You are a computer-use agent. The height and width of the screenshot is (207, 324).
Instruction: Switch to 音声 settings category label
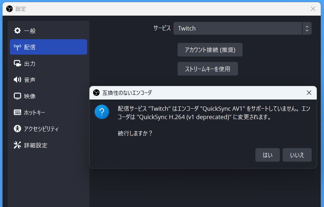(x=30, y=80)
